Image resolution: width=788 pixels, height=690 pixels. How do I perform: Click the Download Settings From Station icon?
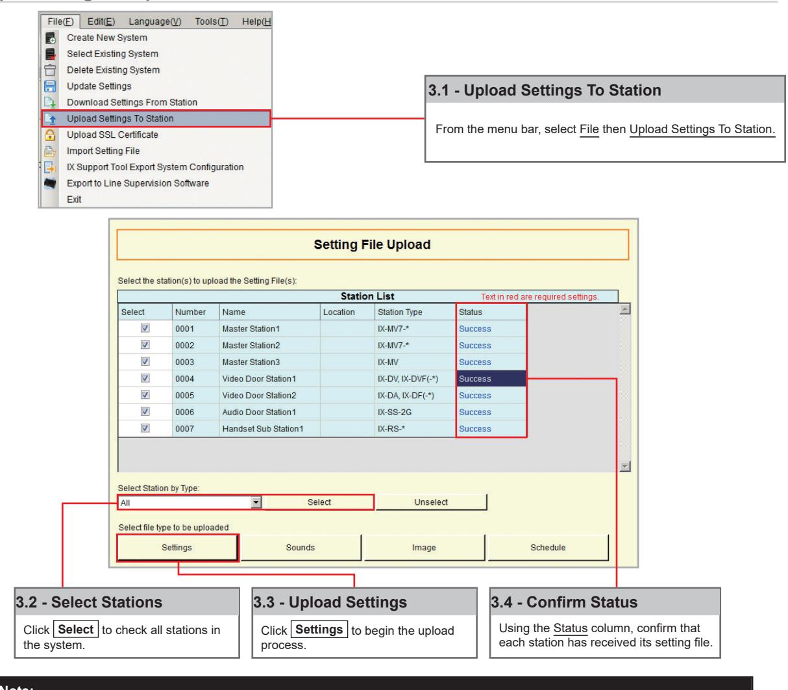point(49,103)
